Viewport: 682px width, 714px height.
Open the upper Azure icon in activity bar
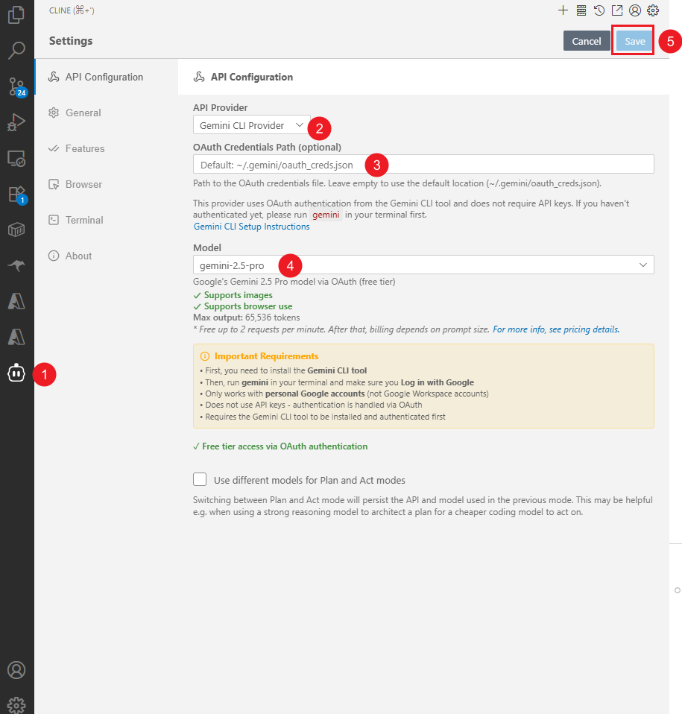point(16,301)
